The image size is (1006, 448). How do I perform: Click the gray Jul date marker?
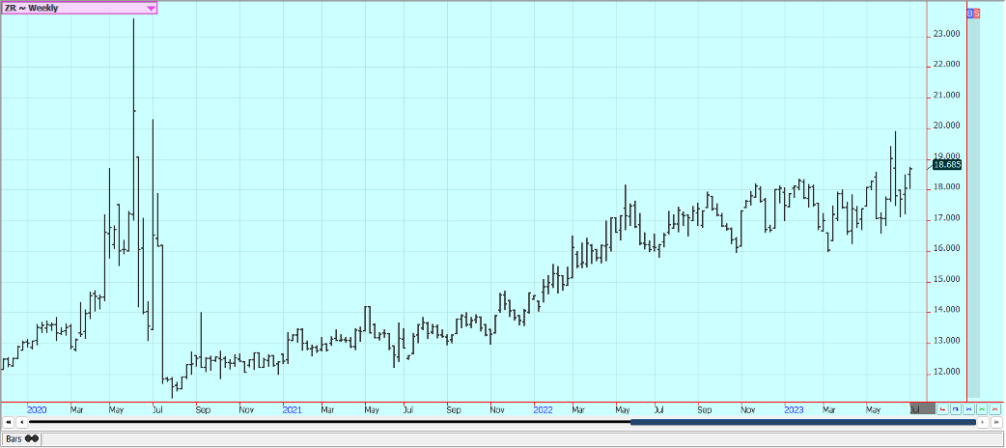(x=923, y=408)
